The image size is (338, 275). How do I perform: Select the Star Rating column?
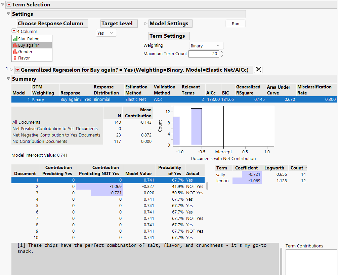29,39
